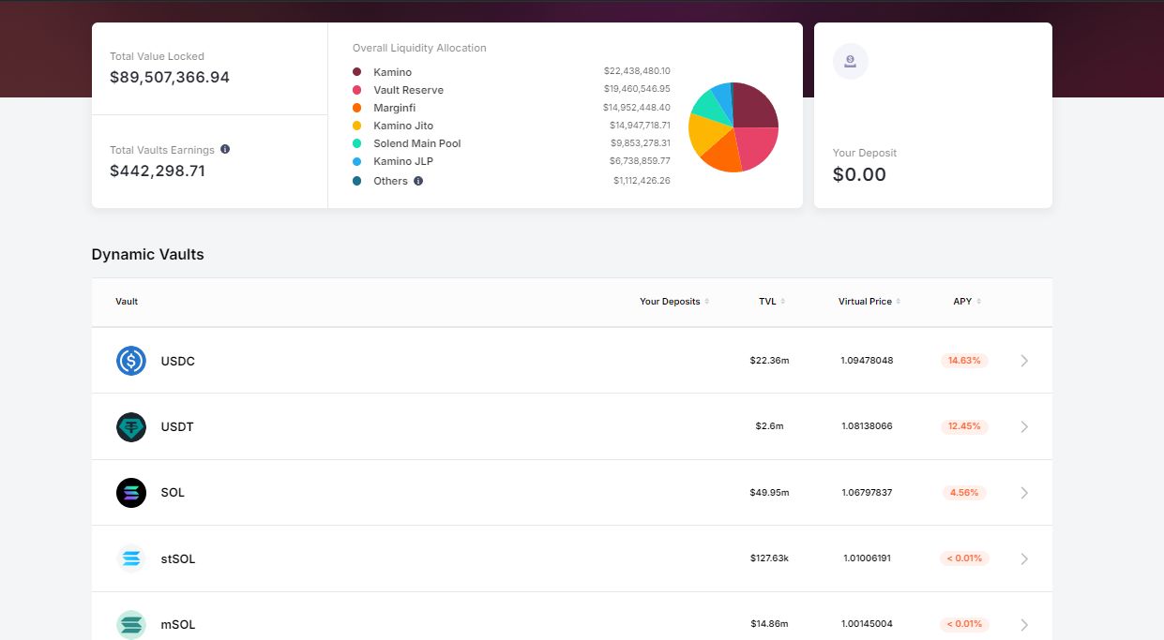
Task: Click the SOL token icon
Action: point(131,493)
